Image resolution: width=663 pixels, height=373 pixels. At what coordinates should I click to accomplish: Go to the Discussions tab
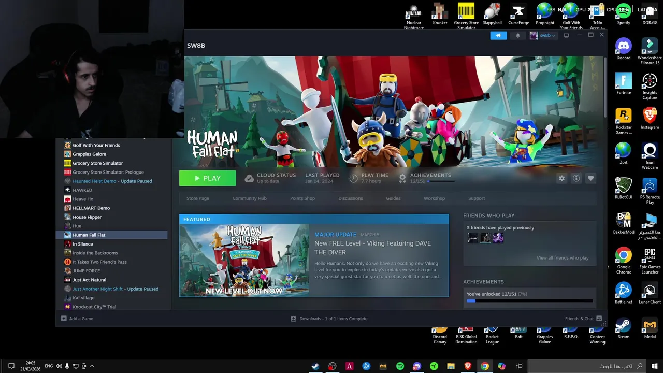click(x=351, y=198)
